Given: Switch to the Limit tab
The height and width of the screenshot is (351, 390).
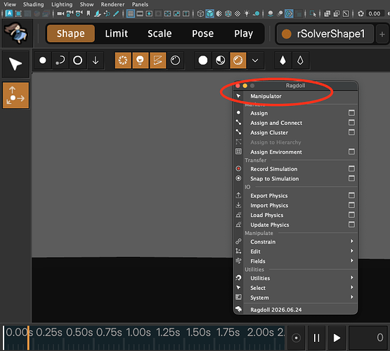Looking at the screenshot, I should click(116, 34).
